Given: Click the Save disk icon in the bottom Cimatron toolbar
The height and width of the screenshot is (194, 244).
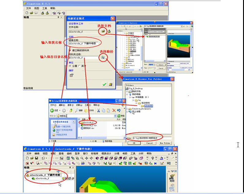Looking at the screenshot, I should pyautogui.click(x=36, y=158).
